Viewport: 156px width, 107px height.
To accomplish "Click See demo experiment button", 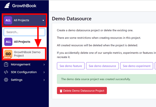I will pos(136,66).
